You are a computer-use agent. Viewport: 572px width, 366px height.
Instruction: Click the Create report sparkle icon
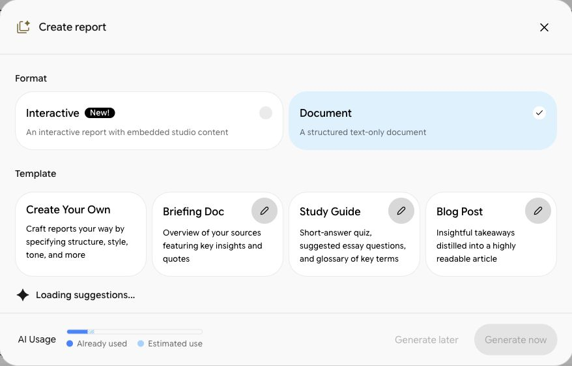pos(23,27)
